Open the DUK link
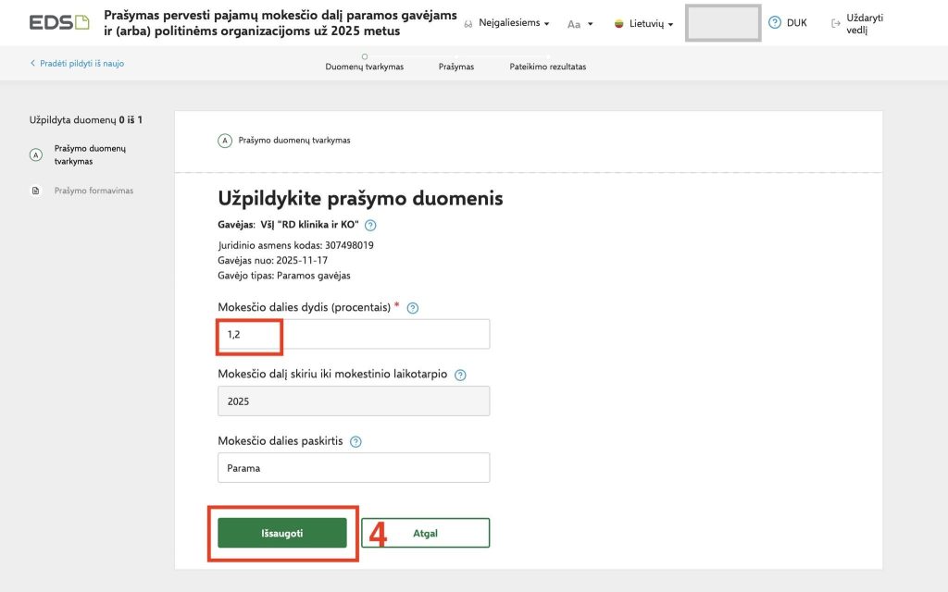The height and width of the screenshot is (592, 948). coord(796,22)
